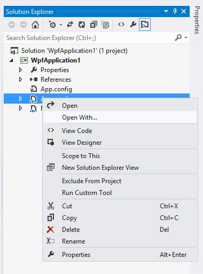
Task: Click the C# project icon
Action: tap(24, 60)
